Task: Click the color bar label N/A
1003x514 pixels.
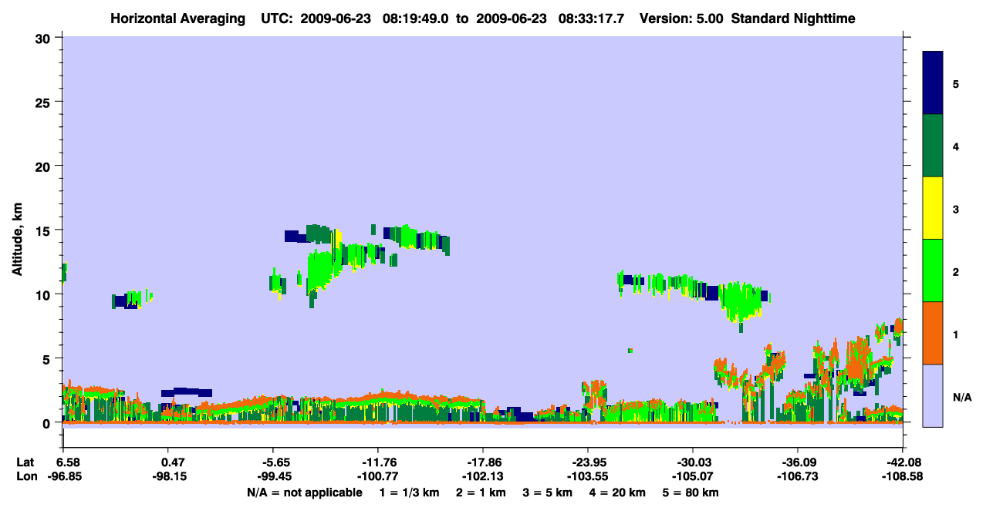Action: 961,397
